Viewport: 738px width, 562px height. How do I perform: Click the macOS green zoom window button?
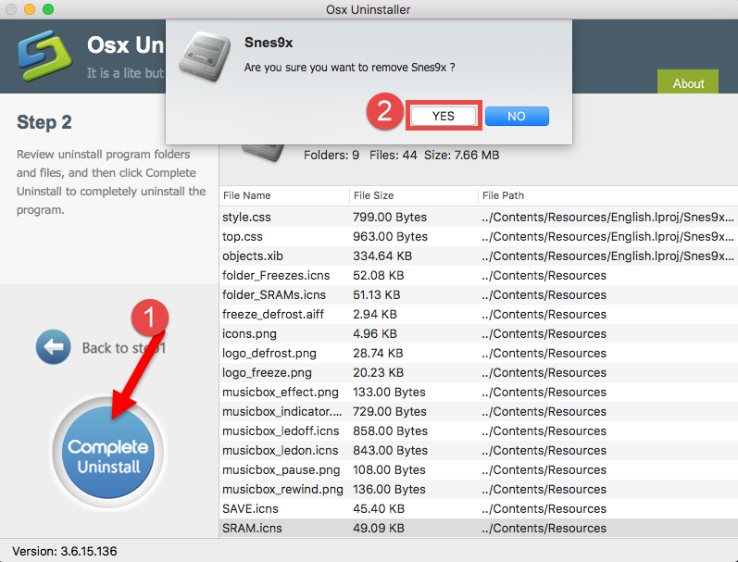pos(48,9)
